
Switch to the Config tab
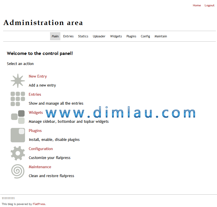coord(145,36)
